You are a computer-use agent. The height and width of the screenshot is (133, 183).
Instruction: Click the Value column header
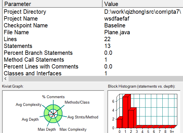(143, 4)
